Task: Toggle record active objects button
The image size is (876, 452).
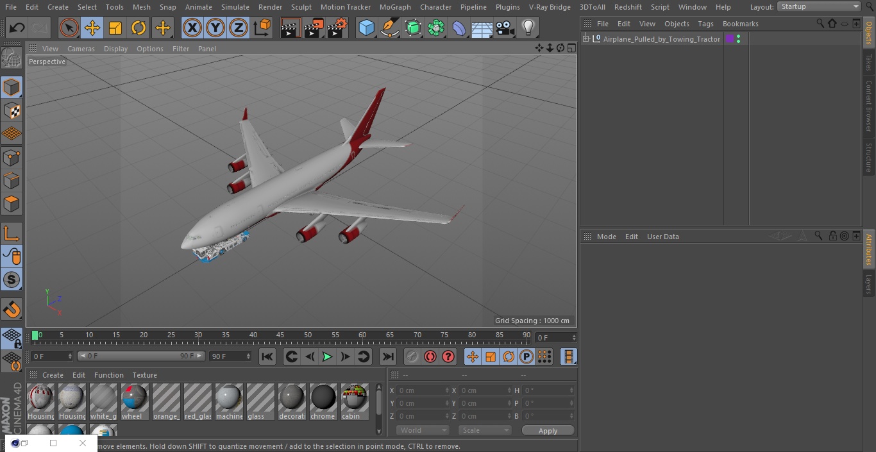Action: (x=412, y=356)
